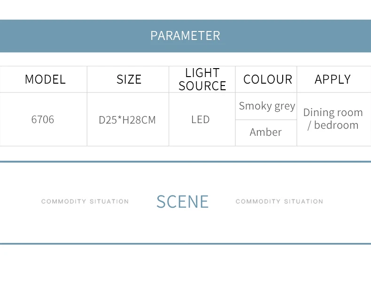The width and height of the screenshot is (371, 281).
Task: Click COMMODITY SITUATION right of SCENE
Action: (279, 202)
